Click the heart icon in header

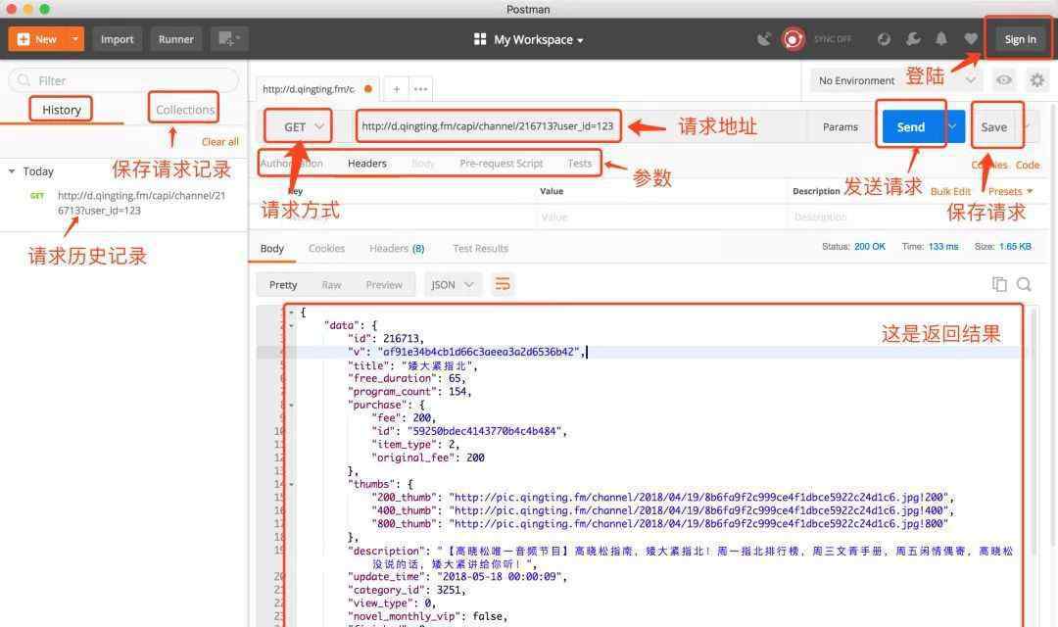point(970,39)
